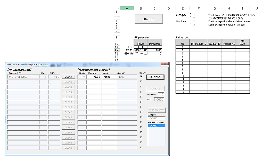Click the RF ch Parameter cell in the sheet
263x162 pixels.
click(155, 47)
